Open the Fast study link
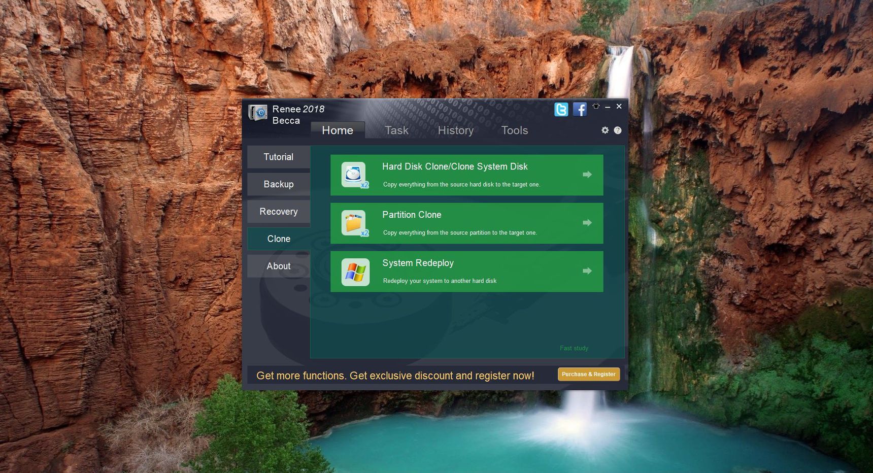Image resolution: width=873 pixels, height=473 pixels. [574, 348]
